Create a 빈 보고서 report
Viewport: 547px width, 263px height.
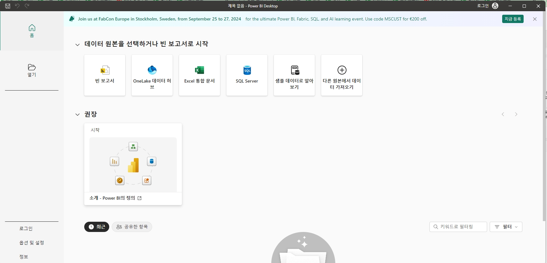[x=105, y=75]
